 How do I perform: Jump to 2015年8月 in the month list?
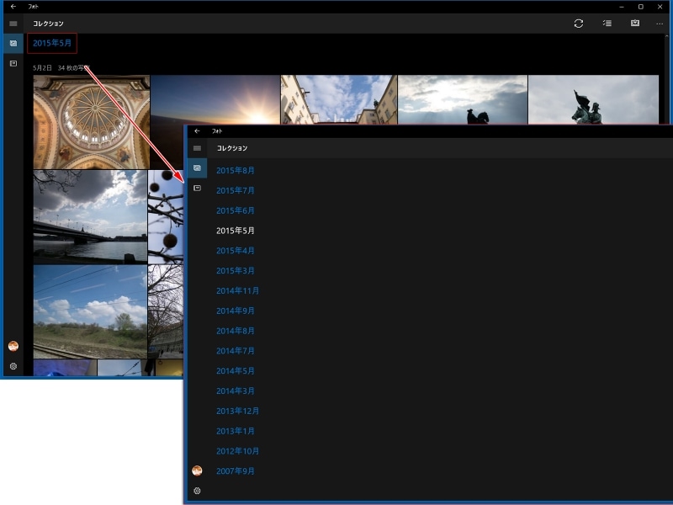(x=236, y=171)
